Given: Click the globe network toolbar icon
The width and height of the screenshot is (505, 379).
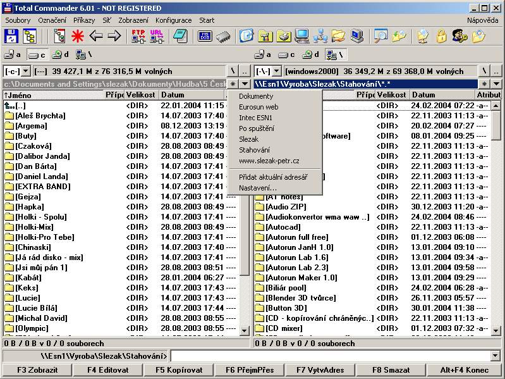Looking at the screenshot, I should click(423, 36).
